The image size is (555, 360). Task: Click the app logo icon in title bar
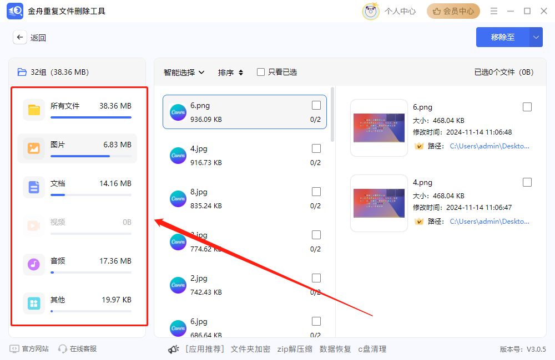coord(15,11)
